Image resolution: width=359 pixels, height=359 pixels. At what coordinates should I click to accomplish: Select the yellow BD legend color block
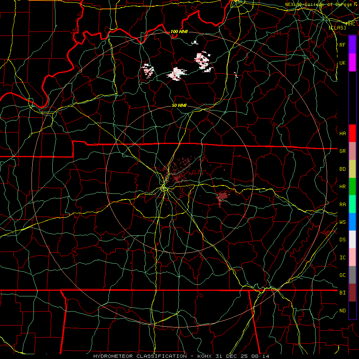coord(352,169)
